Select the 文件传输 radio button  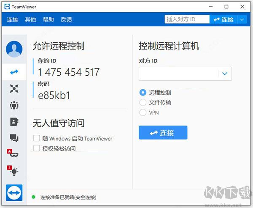(143, 103)
